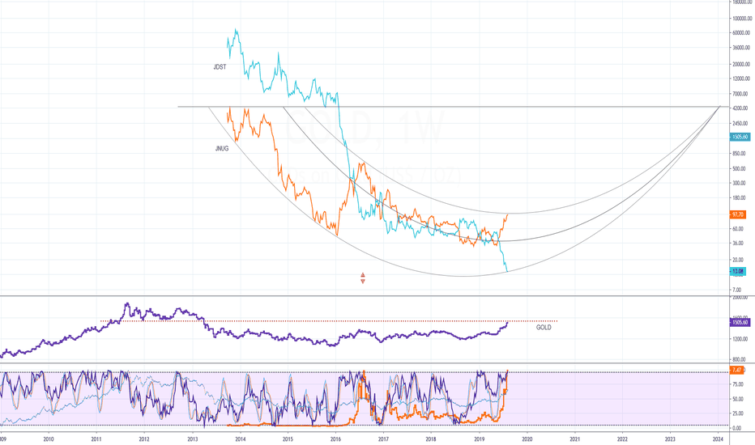Click the 2012 time axis label
Image resolution: width=755 pixels, height=445 pixels.
tap(144, 439)
